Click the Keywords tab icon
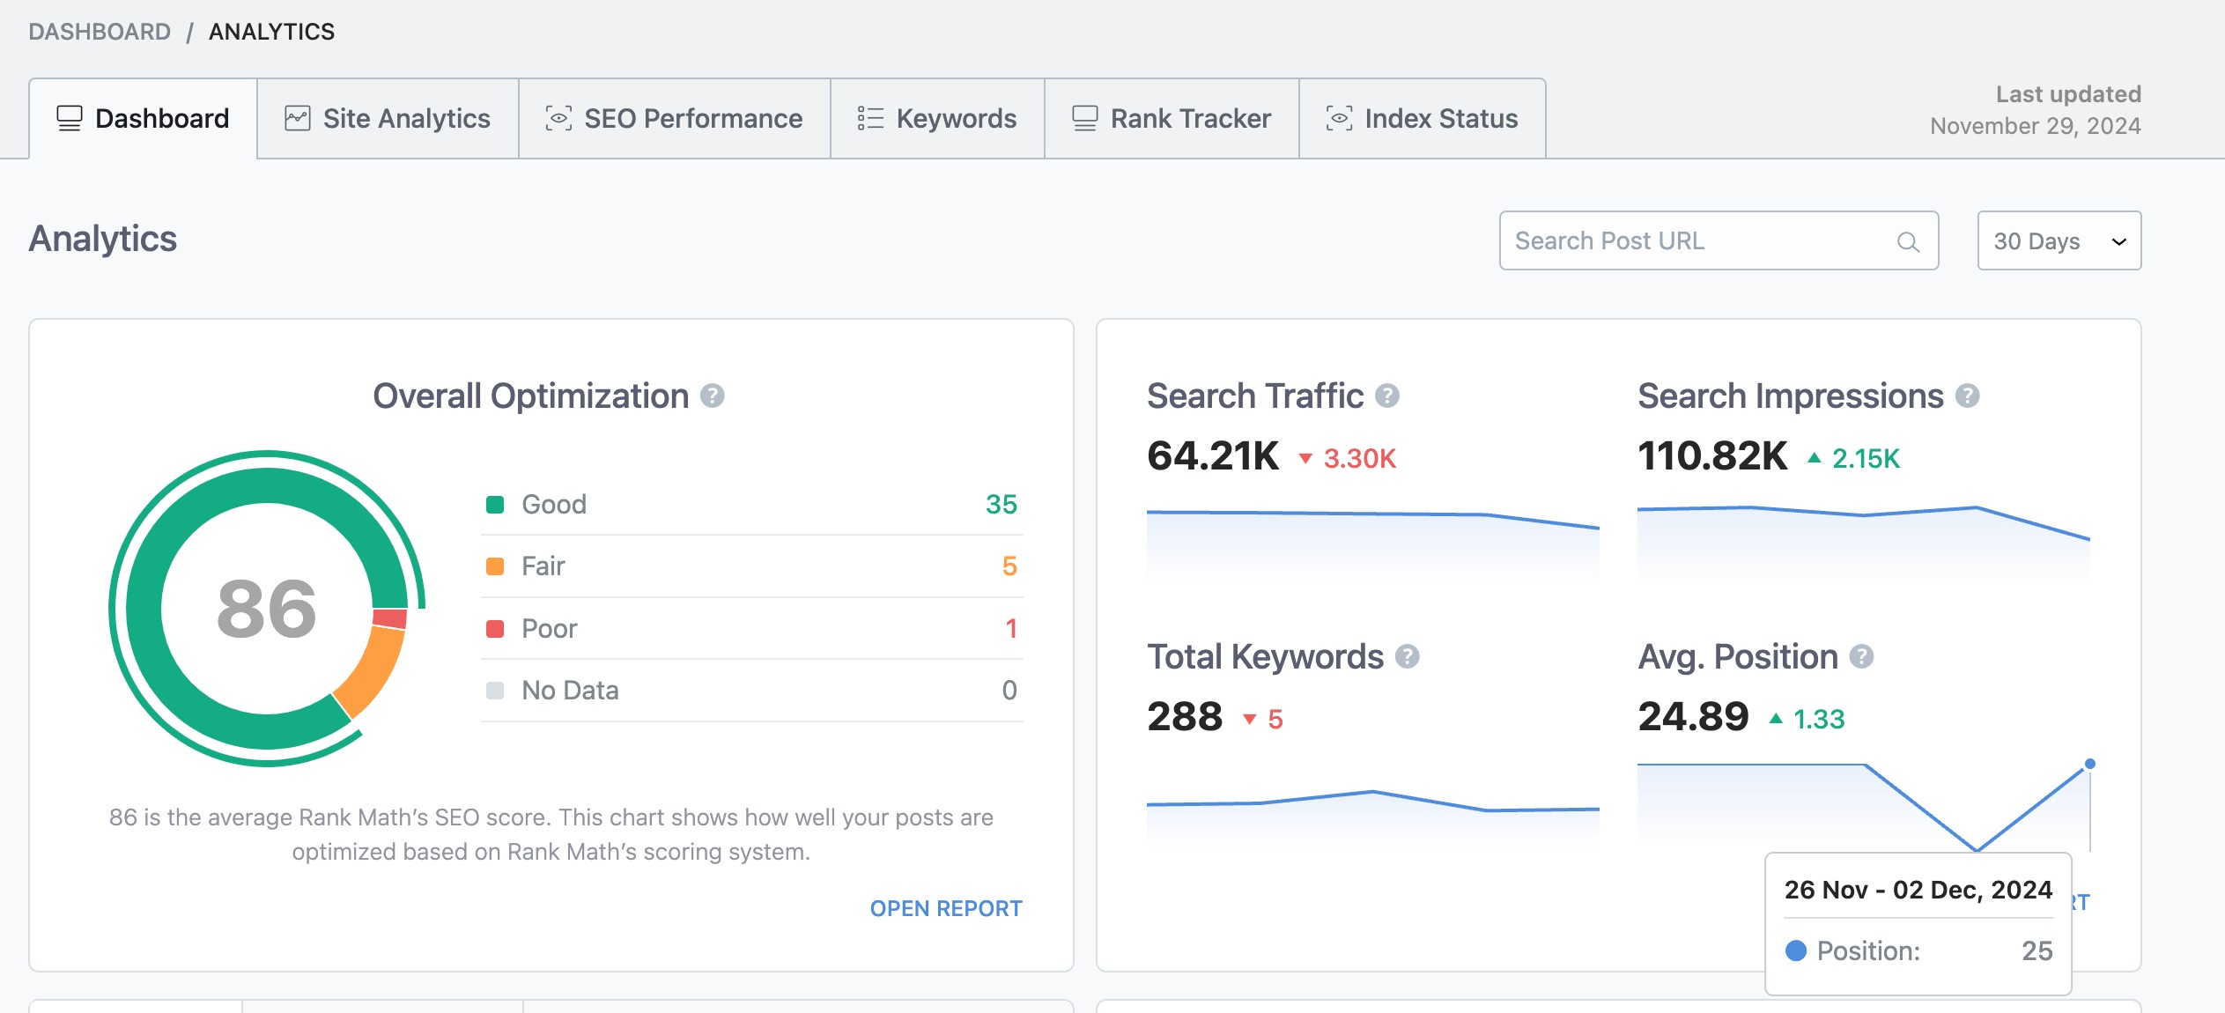 click(x=870, y=118)
